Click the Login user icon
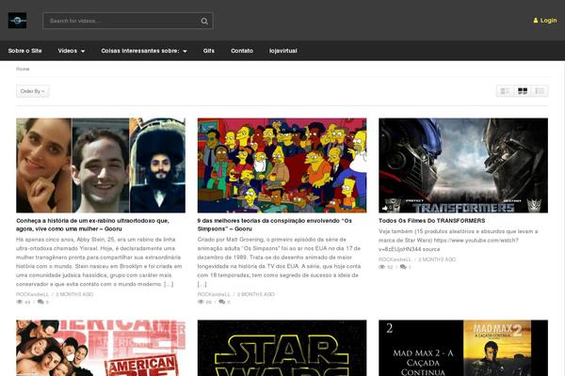Image resolution: width=565 pixels, height=376 pixels. pyautogui.click(x=536, y=21)
